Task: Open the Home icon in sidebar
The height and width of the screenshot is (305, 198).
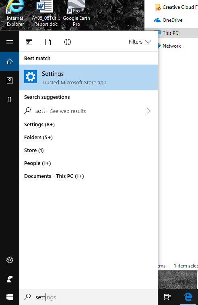Action: (10, 61)
